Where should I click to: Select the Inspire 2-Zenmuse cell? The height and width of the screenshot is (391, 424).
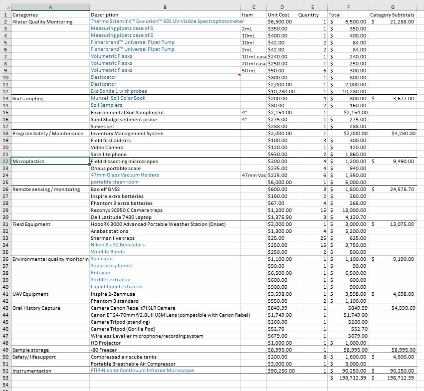tap(165, 294)
